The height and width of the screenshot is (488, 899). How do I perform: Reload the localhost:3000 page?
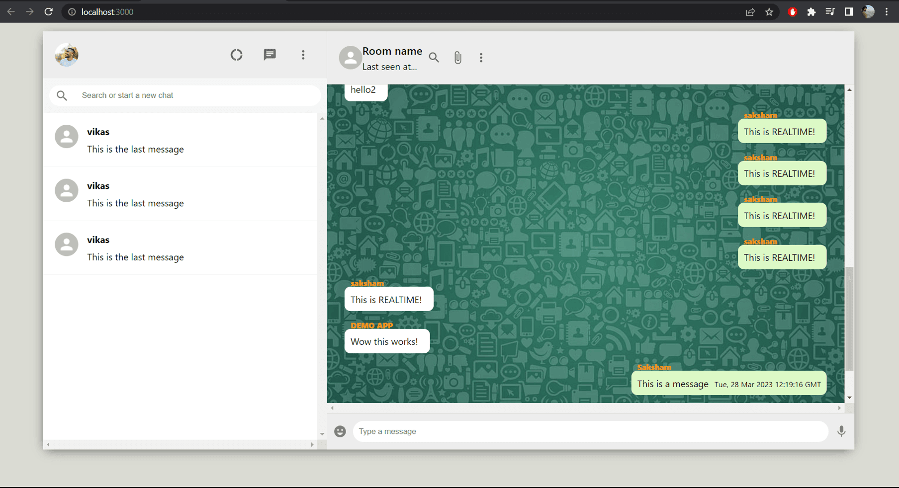(x=48, y=11)
